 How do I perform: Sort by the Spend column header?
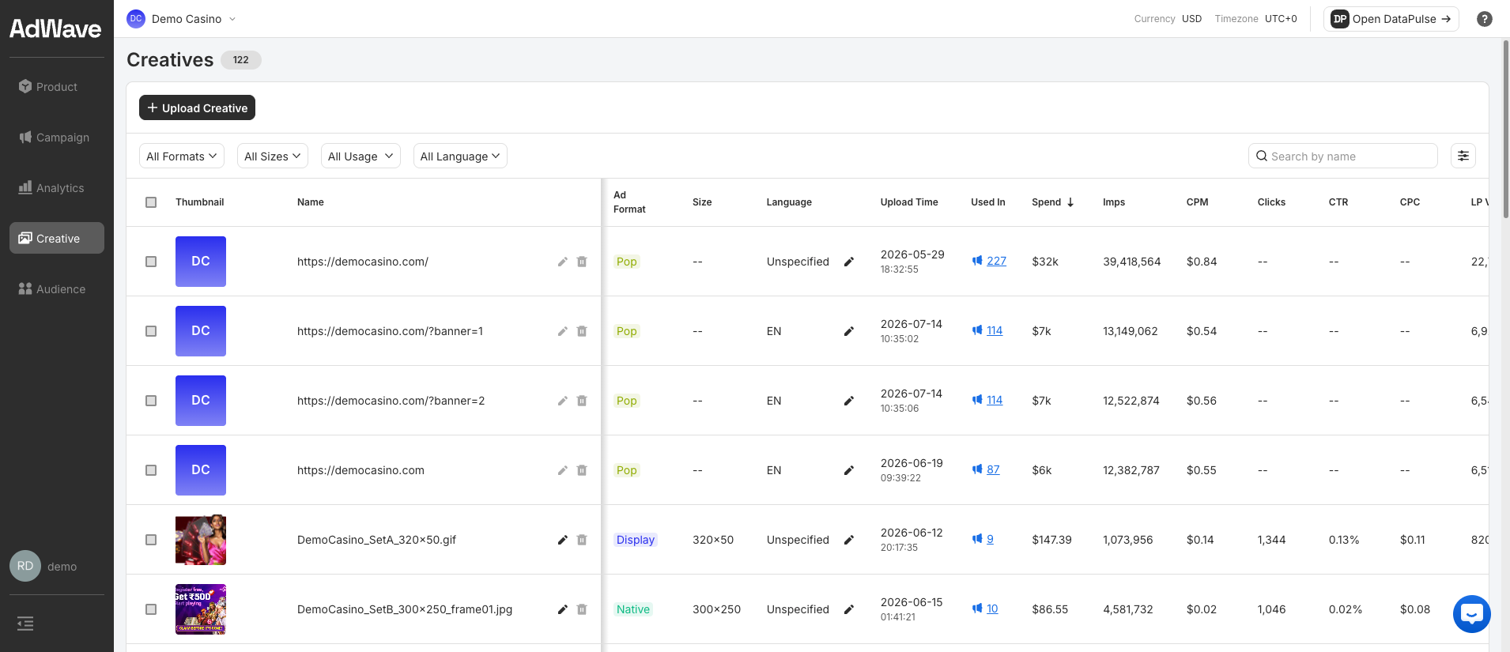click(1052, 202)
